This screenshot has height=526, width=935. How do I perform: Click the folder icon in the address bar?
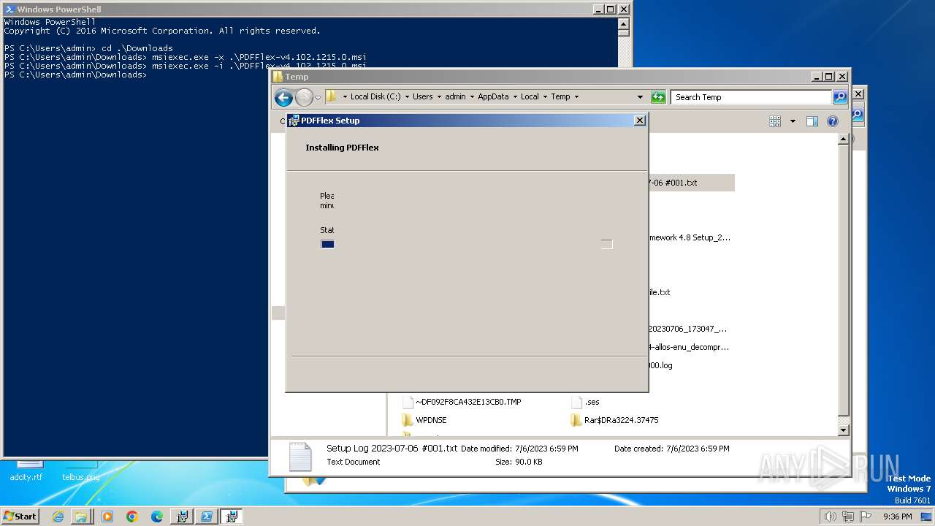click(331, 96)
